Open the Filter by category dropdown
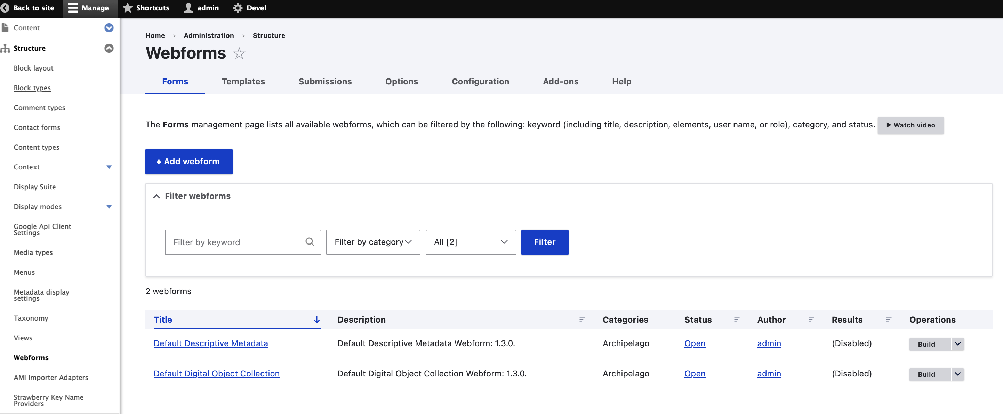 point(372,242)
